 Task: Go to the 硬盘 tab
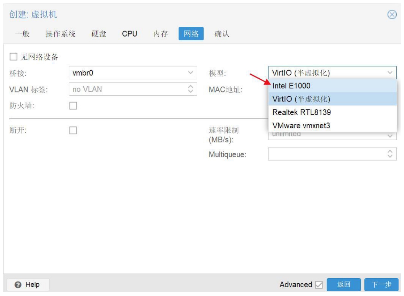point(99,34)
